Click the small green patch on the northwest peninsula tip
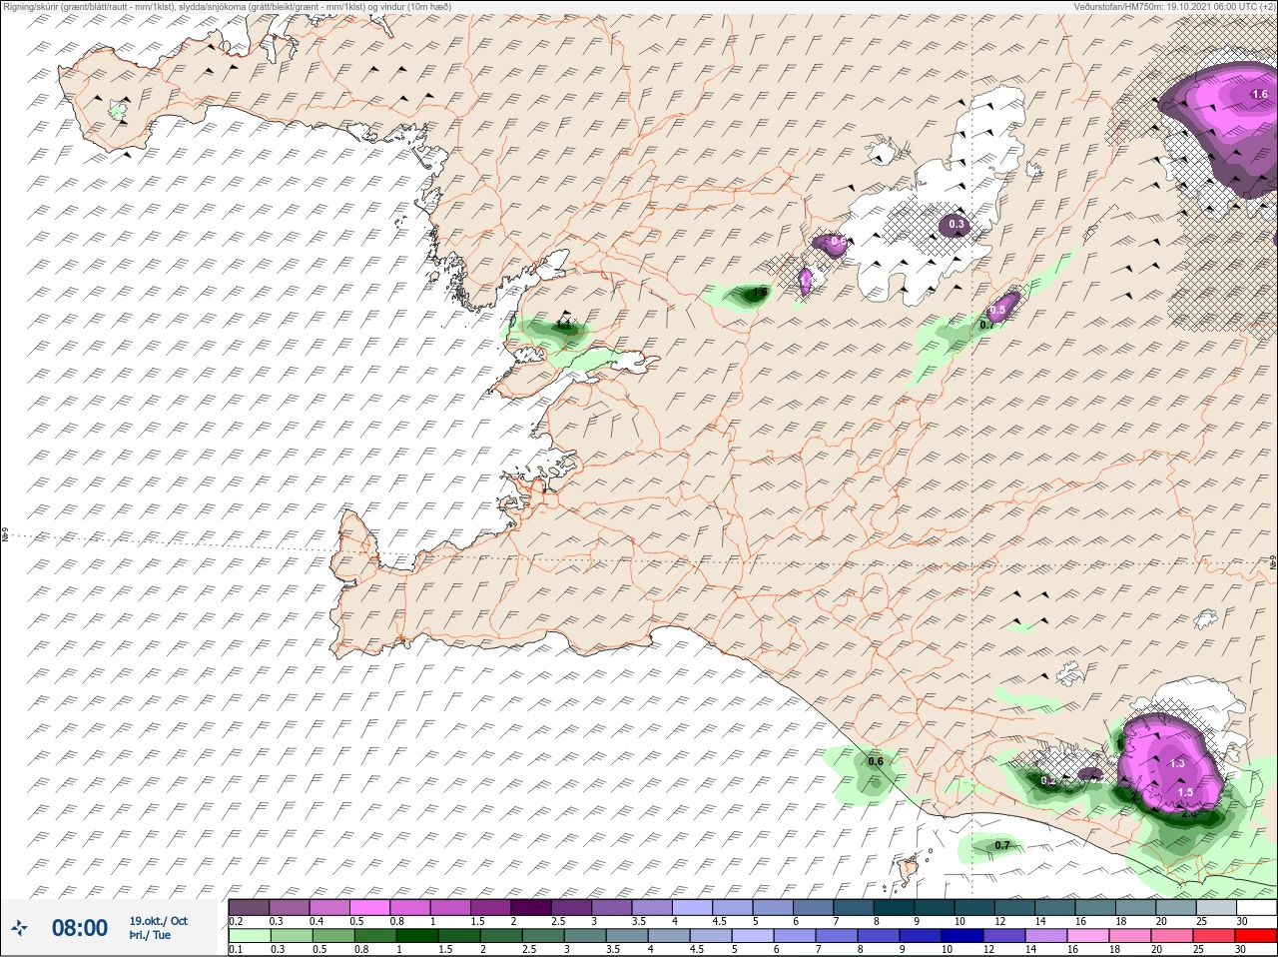This screenshot has width=1278, height=957. tap(118, 111)
